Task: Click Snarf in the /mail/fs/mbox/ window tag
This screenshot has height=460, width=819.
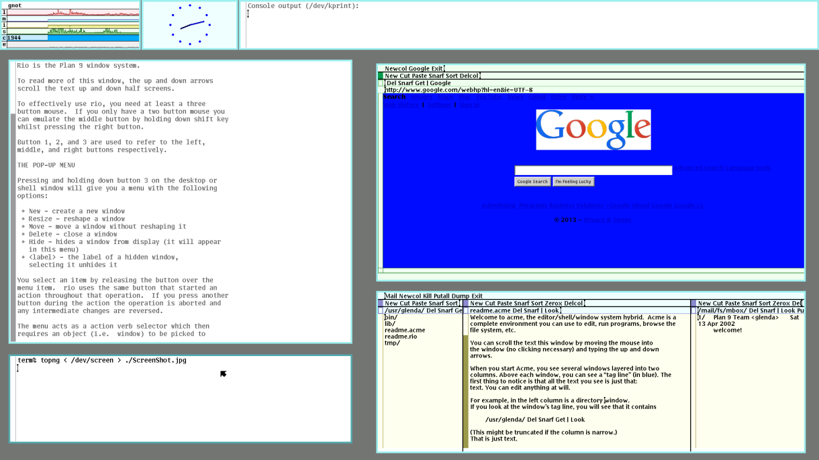Action: [768, 310]
